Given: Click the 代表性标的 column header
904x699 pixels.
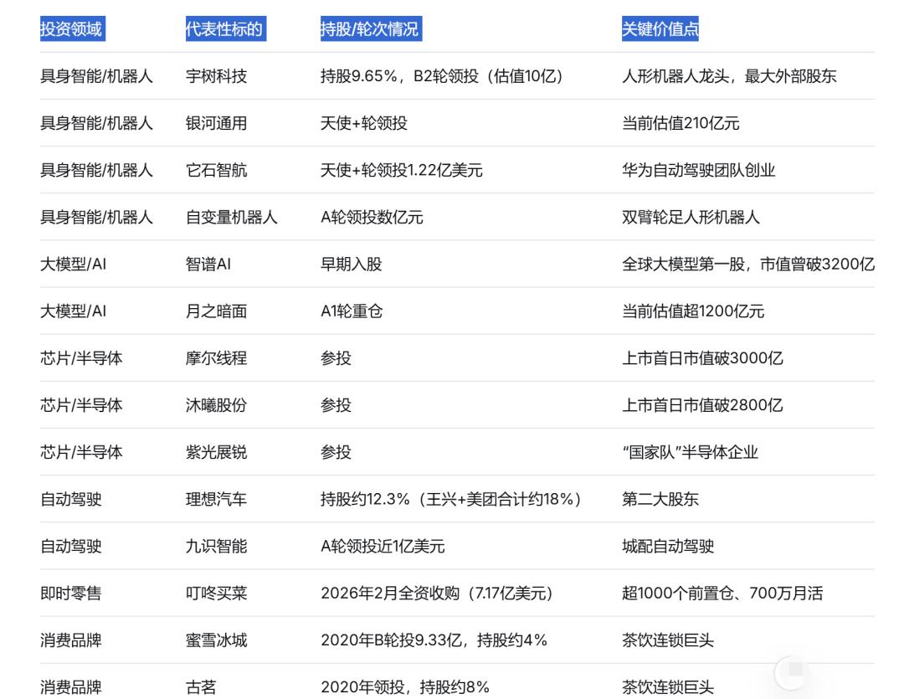Looking at the screenshot, I should pos(224,29).
